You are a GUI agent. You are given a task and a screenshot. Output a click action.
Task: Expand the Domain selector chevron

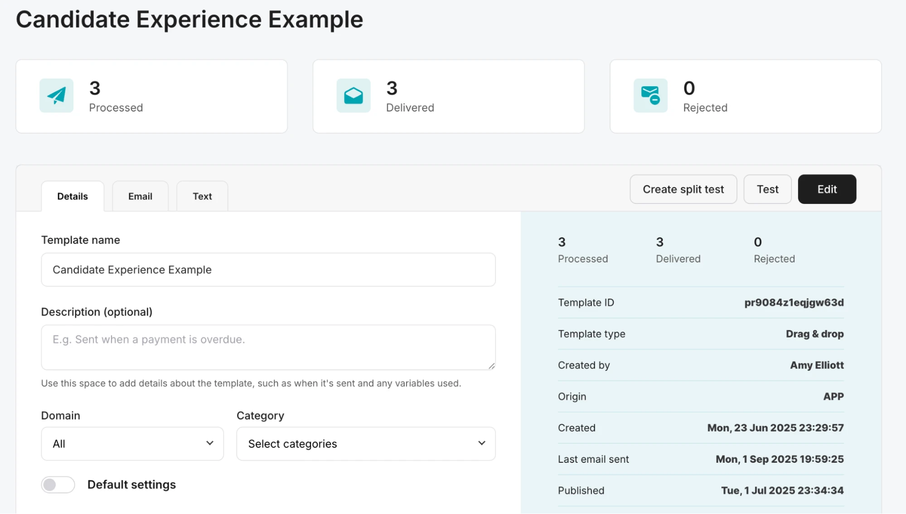pyautogui.click(x=209, y=444)
